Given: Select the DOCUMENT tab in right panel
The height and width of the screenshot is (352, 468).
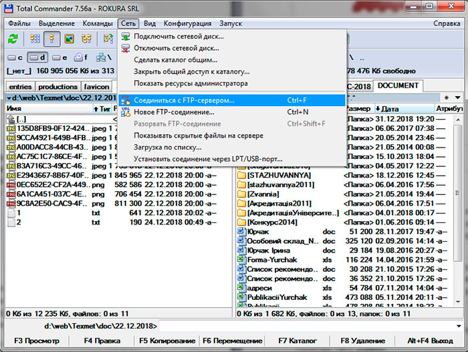Looking at the screenshot, I should point(398,85).
